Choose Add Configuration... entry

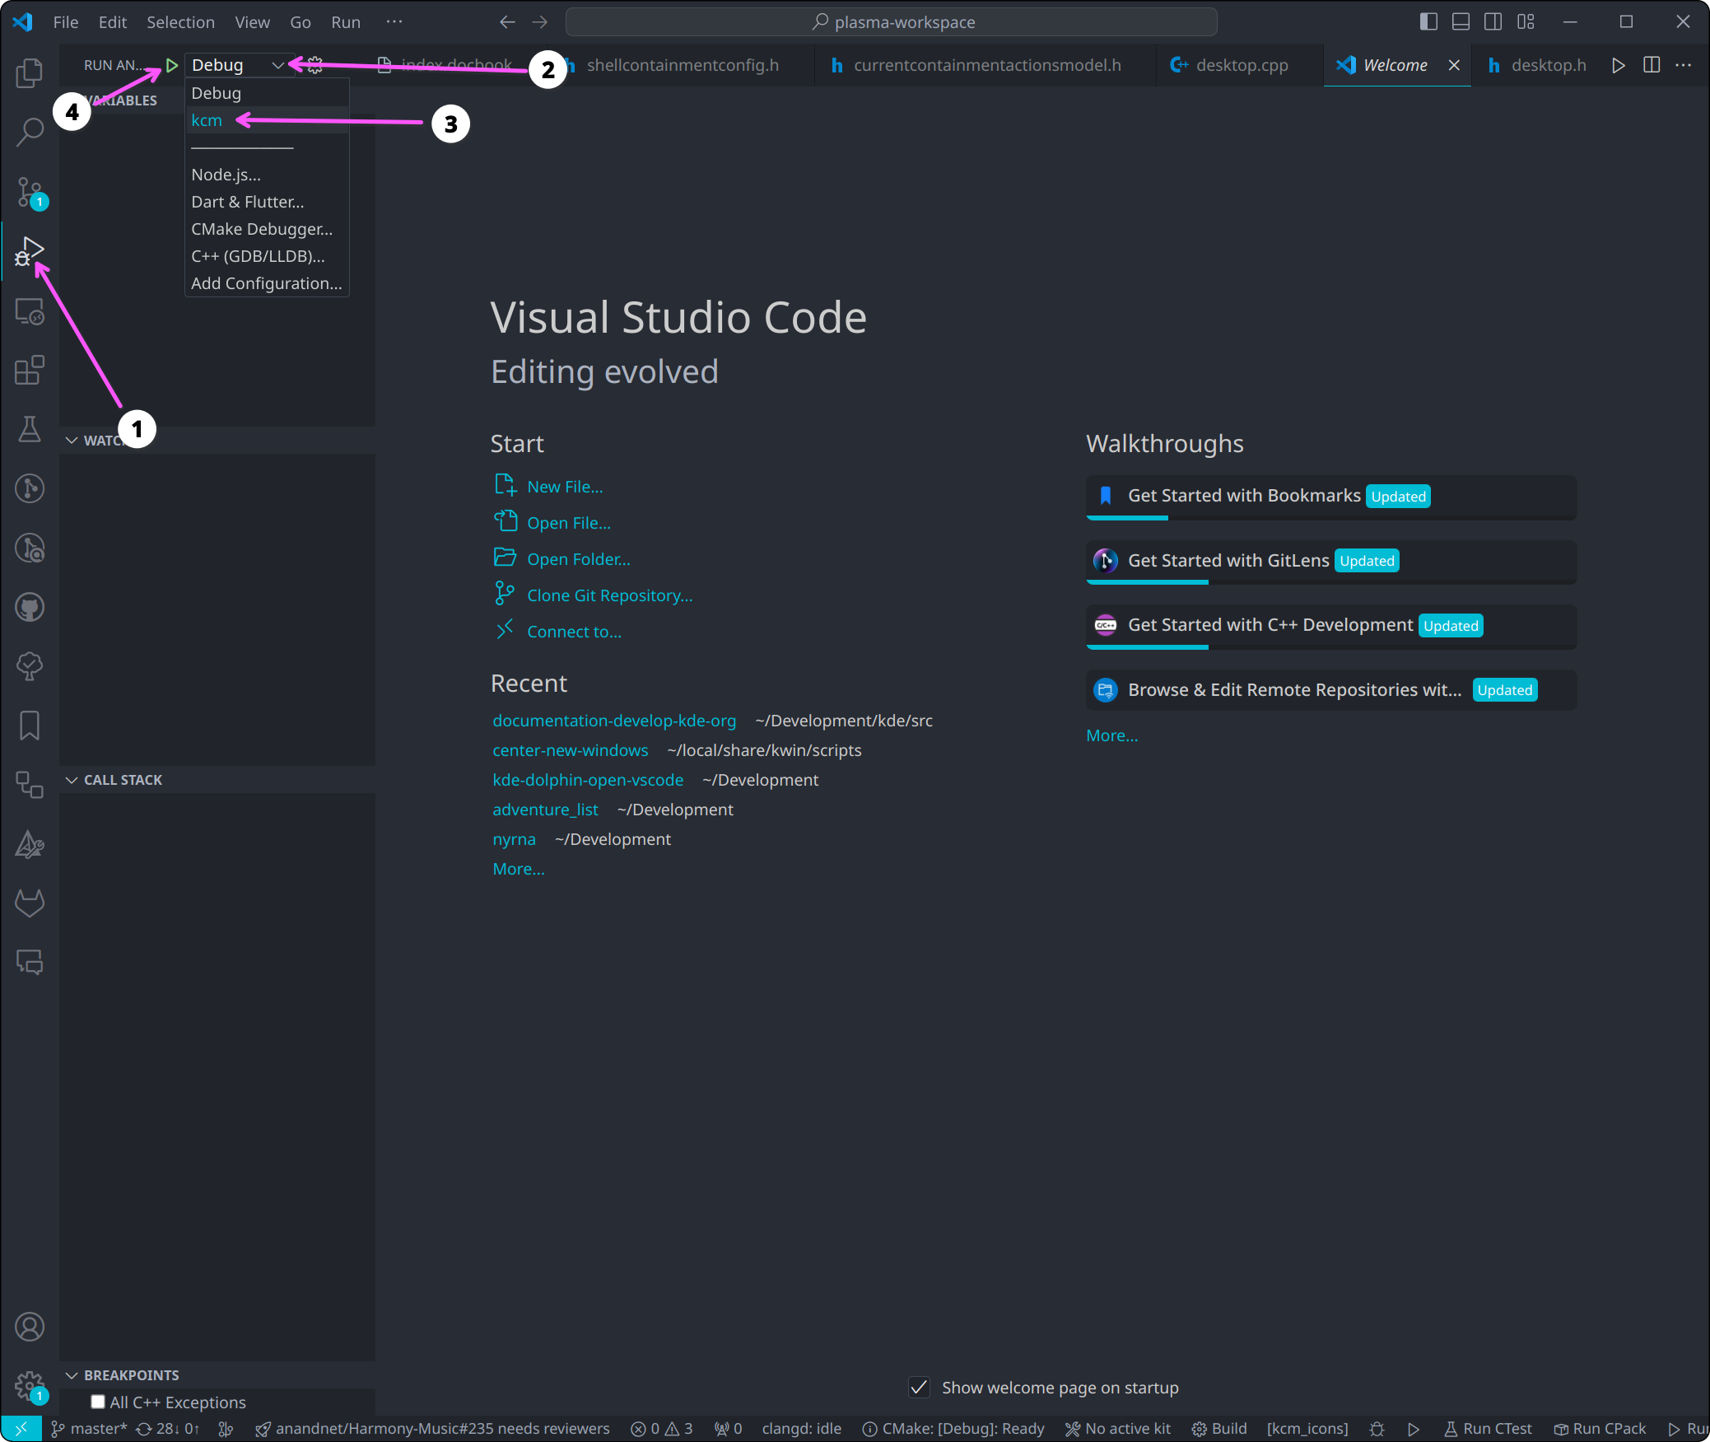[268, 283]
